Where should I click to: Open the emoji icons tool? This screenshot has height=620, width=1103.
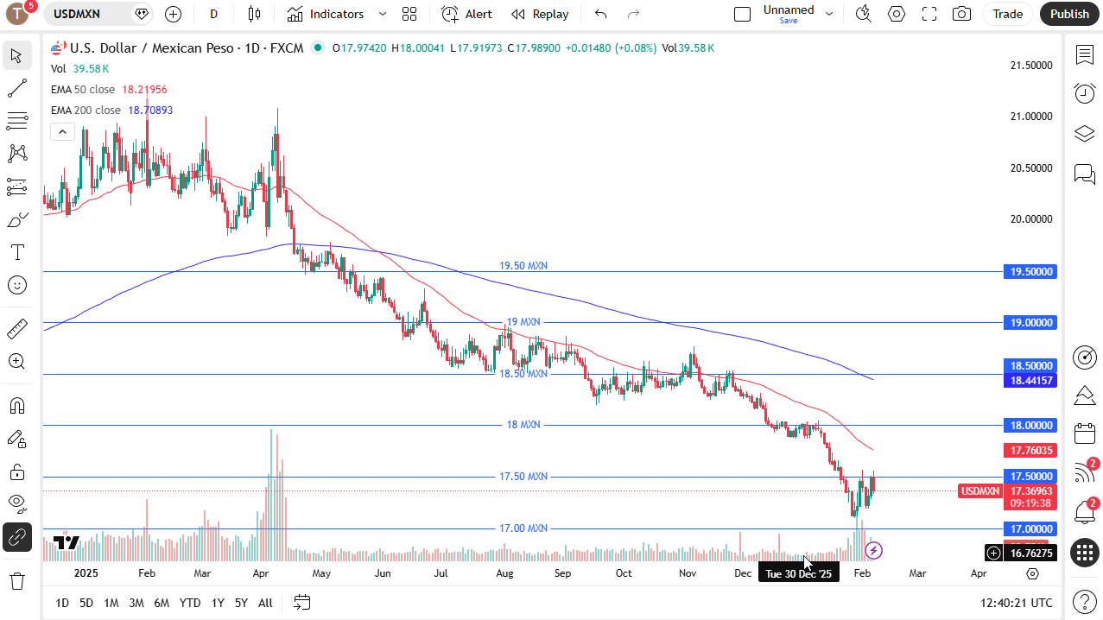point(16,285)
